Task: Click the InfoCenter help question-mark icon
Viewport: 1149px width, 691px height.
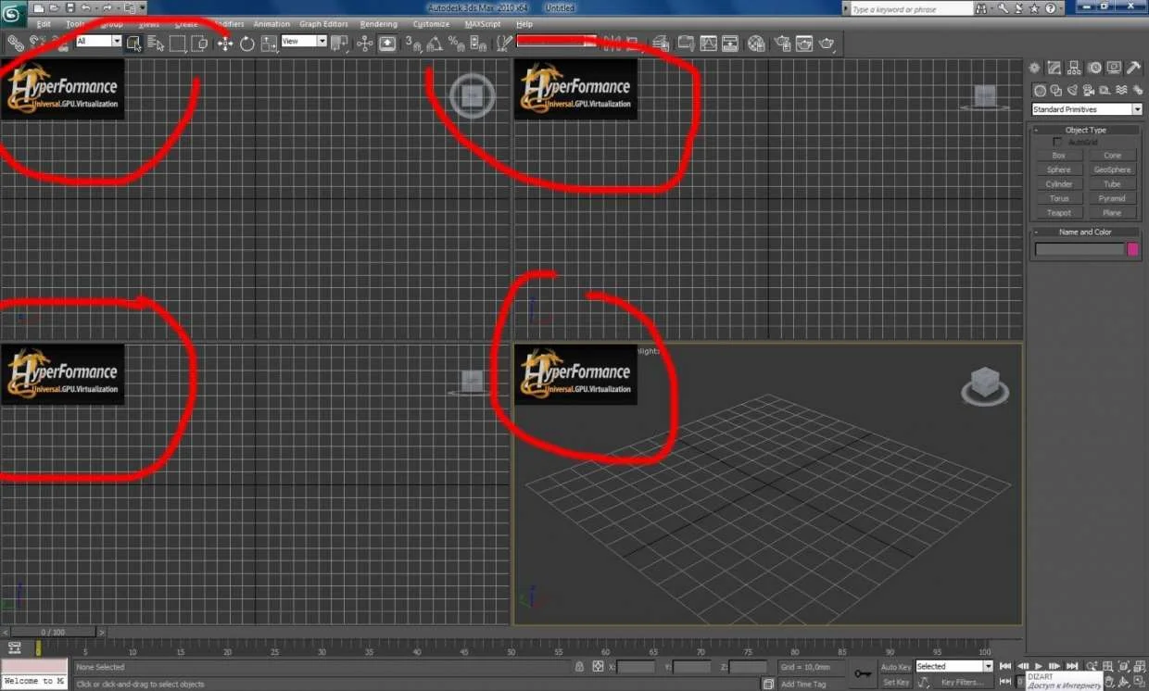Action: tap(1051, 8)
